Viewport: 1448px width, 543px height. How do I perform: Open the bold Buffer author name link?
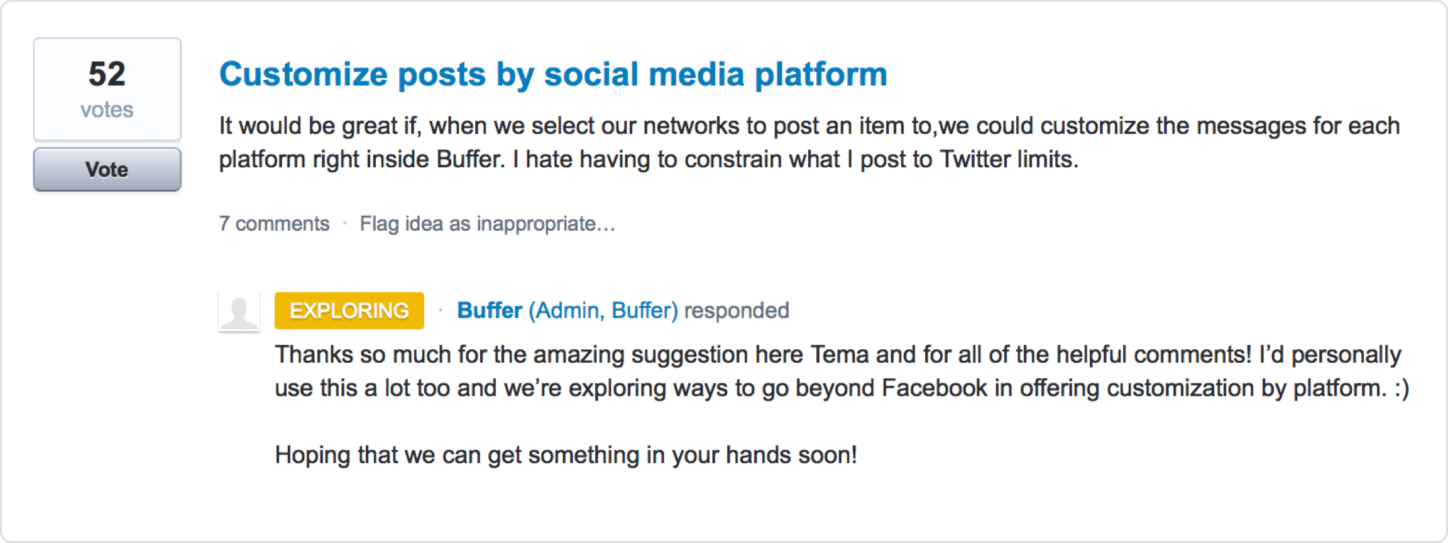[x=490, y=310]
